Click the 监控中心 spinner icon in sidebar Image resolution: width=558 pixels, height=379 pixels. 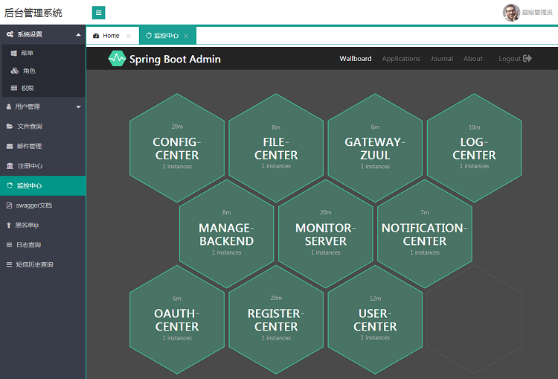pos(10,185)
